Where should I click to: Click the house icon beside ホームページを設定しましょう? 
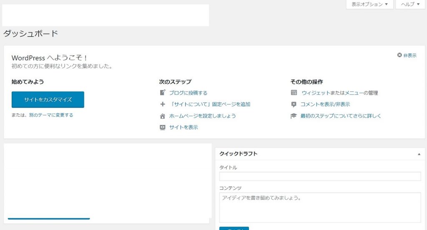pos(163,116)
